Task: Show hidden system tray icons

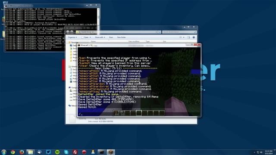Action: (254, 152)
